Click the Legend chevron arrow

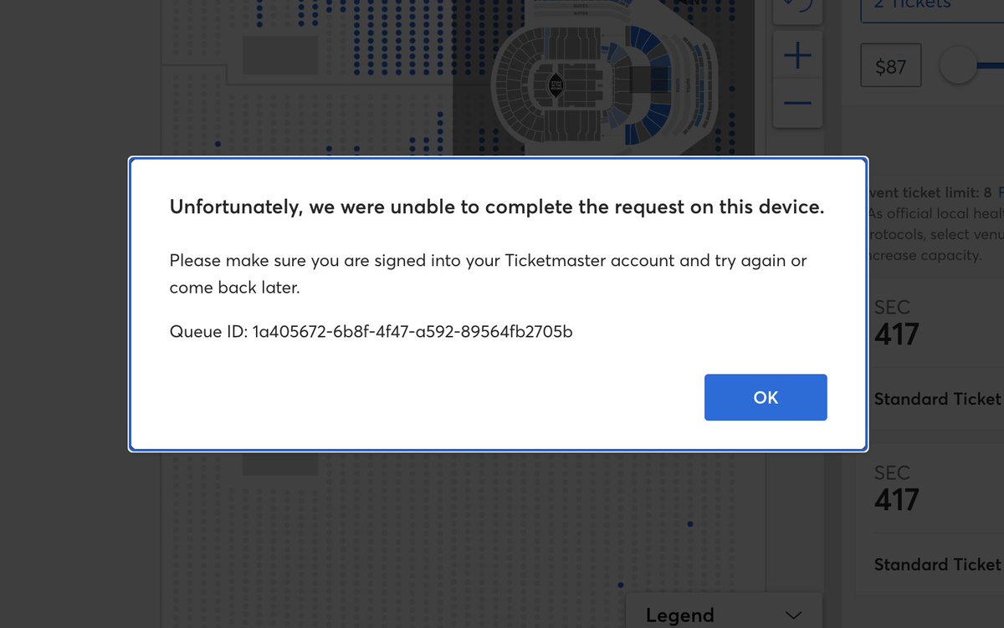coord(794,615)
